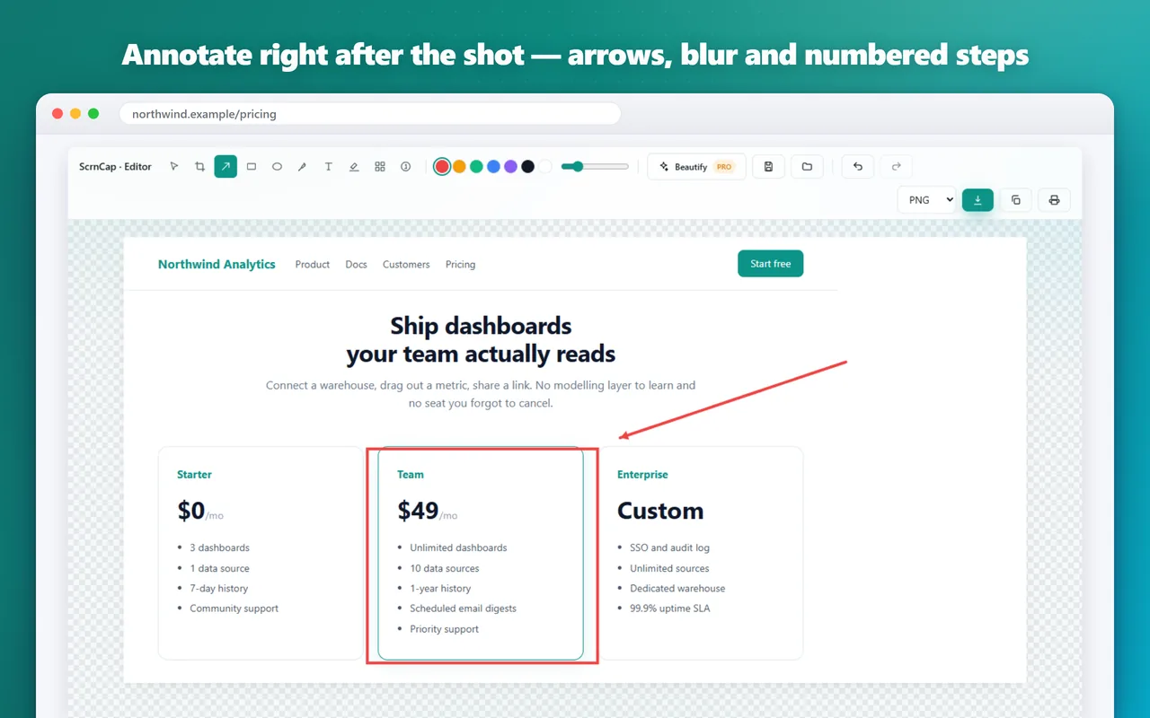The image size is (1150, 718).
Task: Click the Starter plan name
Action: pyautogui.click(x=194, y=475)
